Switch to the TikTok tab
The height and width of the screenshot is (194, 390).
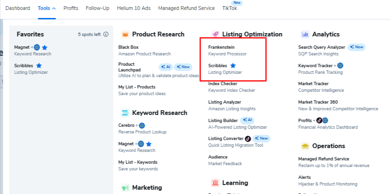pyautogui.click(x=230, y=8)
